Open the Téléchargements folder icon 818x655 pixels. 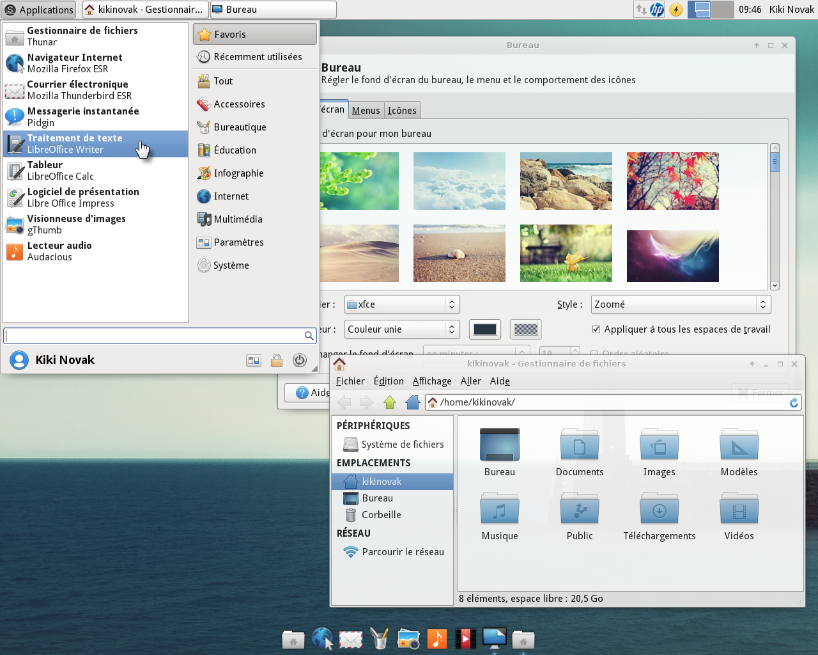click(660, 516)
